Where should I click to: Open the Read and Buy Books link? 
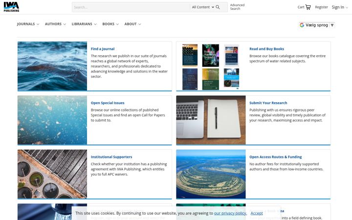coord(266,49)
